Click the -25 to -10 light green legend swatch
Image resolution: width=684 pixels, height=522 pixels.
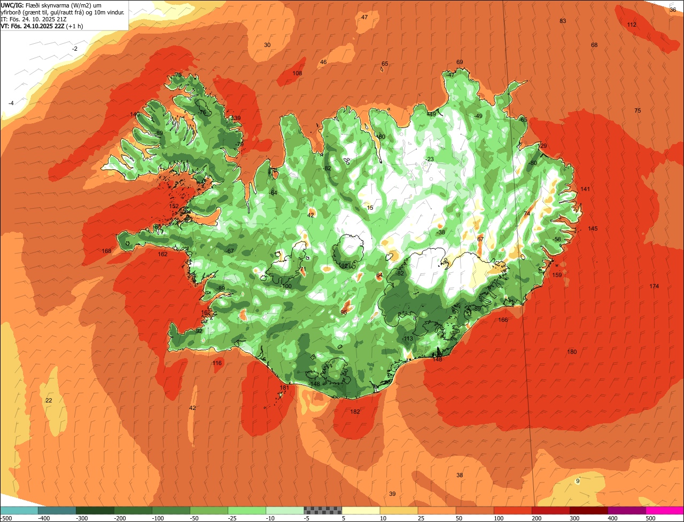point(246,510)
